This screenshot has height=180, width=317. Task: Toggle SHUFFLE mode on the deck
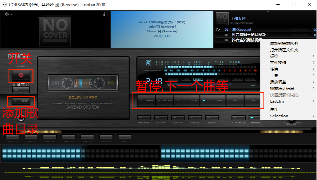[x=195, y=118]
